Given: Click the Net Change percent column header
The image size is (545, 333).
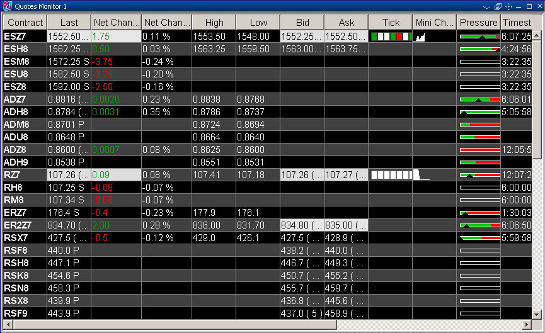Looking at the screenshot, I should [x=167, y=23].
